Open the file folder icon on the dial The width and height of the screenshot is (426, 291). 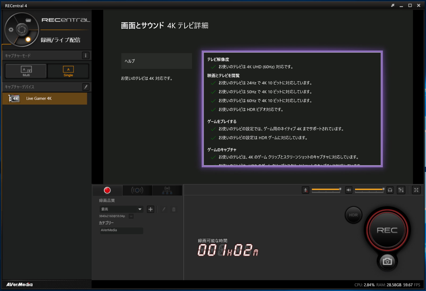coord(28,20)
